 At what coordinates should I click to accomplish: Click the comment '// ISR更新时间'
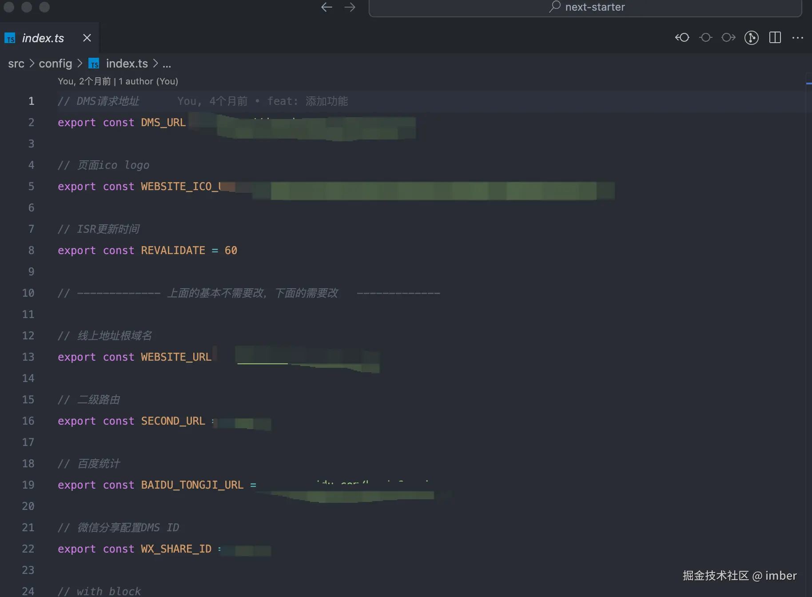click(x=98, y=229)
